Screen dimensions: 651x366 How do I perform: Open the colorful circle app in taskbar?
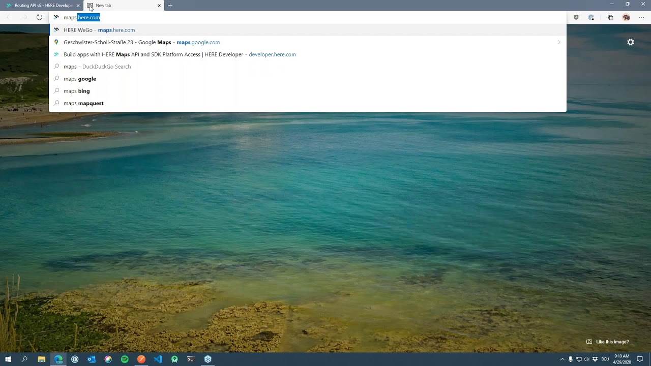click(x=108, y=359)
